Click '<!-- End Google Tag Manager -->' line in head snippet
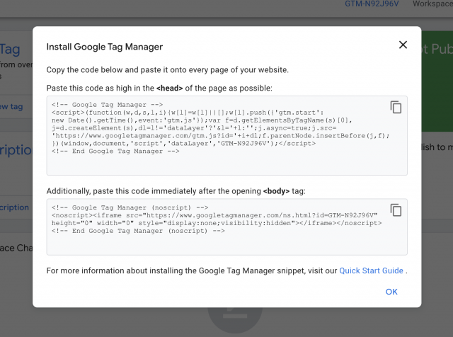453x337 pixels. click(115, 152)
